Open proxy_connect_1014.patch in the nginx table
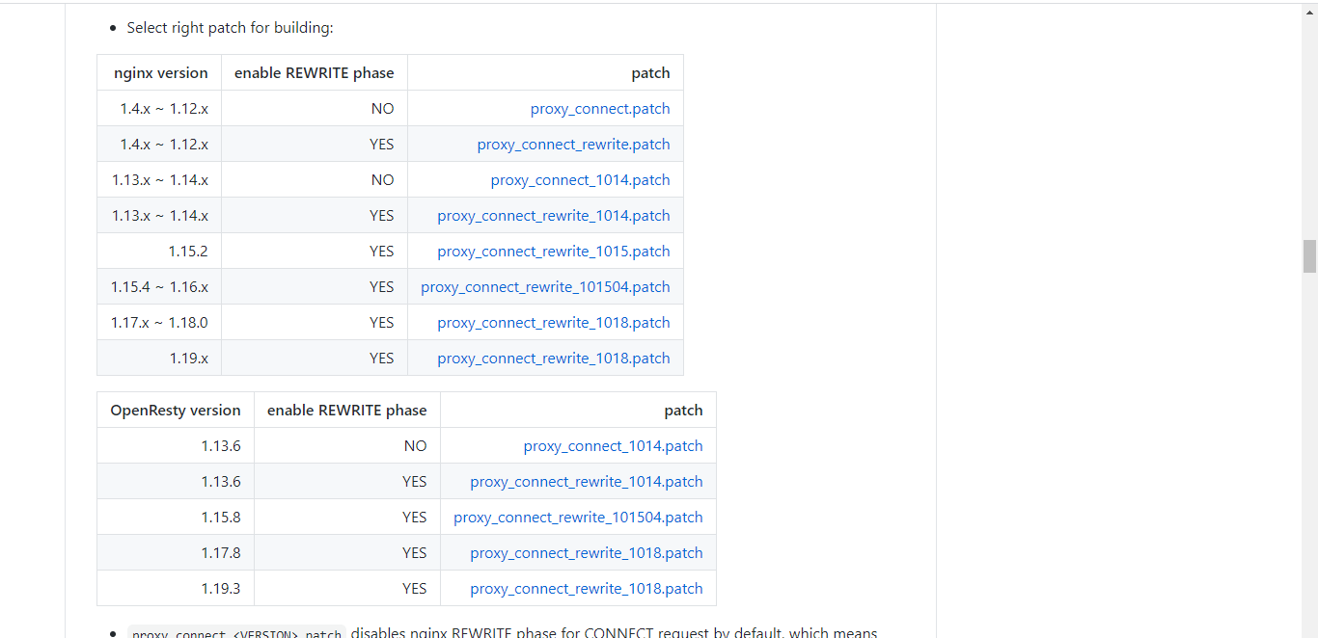Viewport: 1318px width, 638px height. (580, 179)
